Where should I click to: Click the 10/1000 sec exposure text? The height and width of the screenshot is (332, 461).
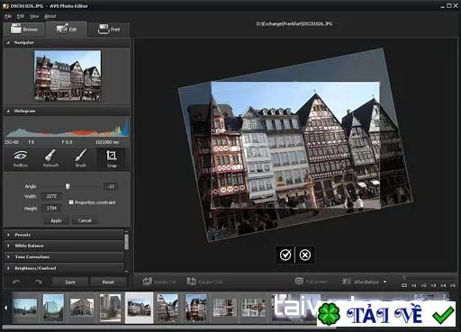coord(107,142)
